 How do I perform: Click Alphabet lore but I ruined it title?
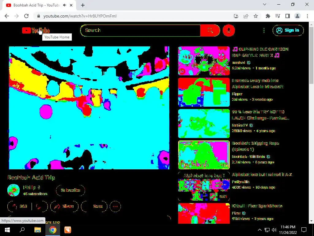262,175
